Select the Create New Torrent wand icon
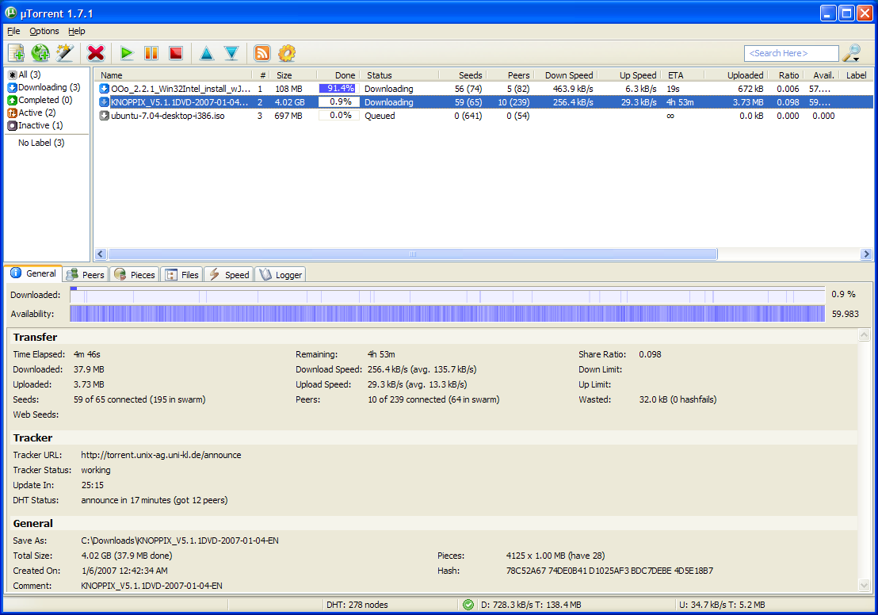Viewport: 878px width, 615px height. (64, 52)
